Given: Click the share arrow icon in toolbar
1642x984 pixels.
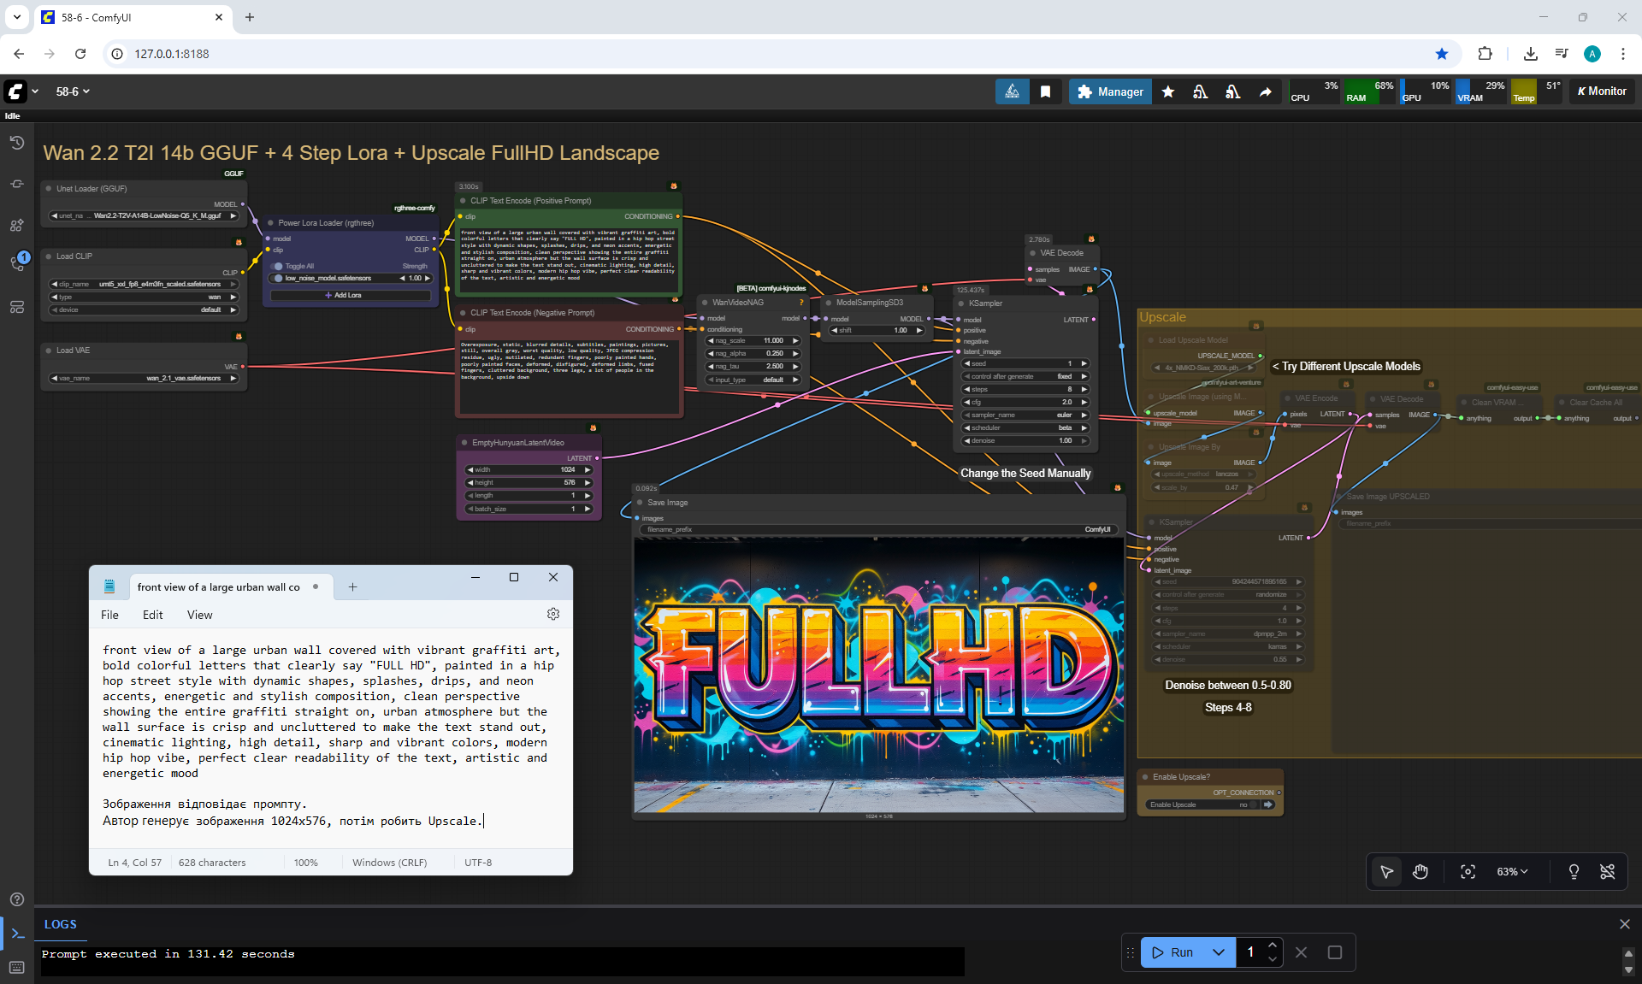Looking at the screenshot, I should pyautogui.click(x=1265, y=91).
